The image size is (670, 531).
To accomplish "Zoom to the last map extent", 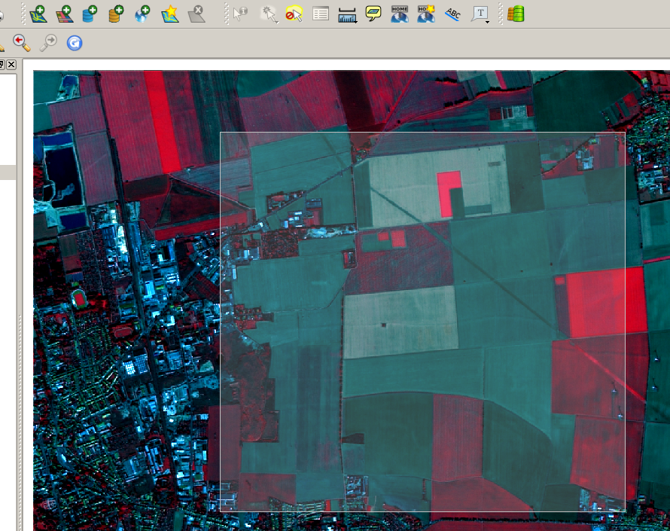I will pos(22,43).
